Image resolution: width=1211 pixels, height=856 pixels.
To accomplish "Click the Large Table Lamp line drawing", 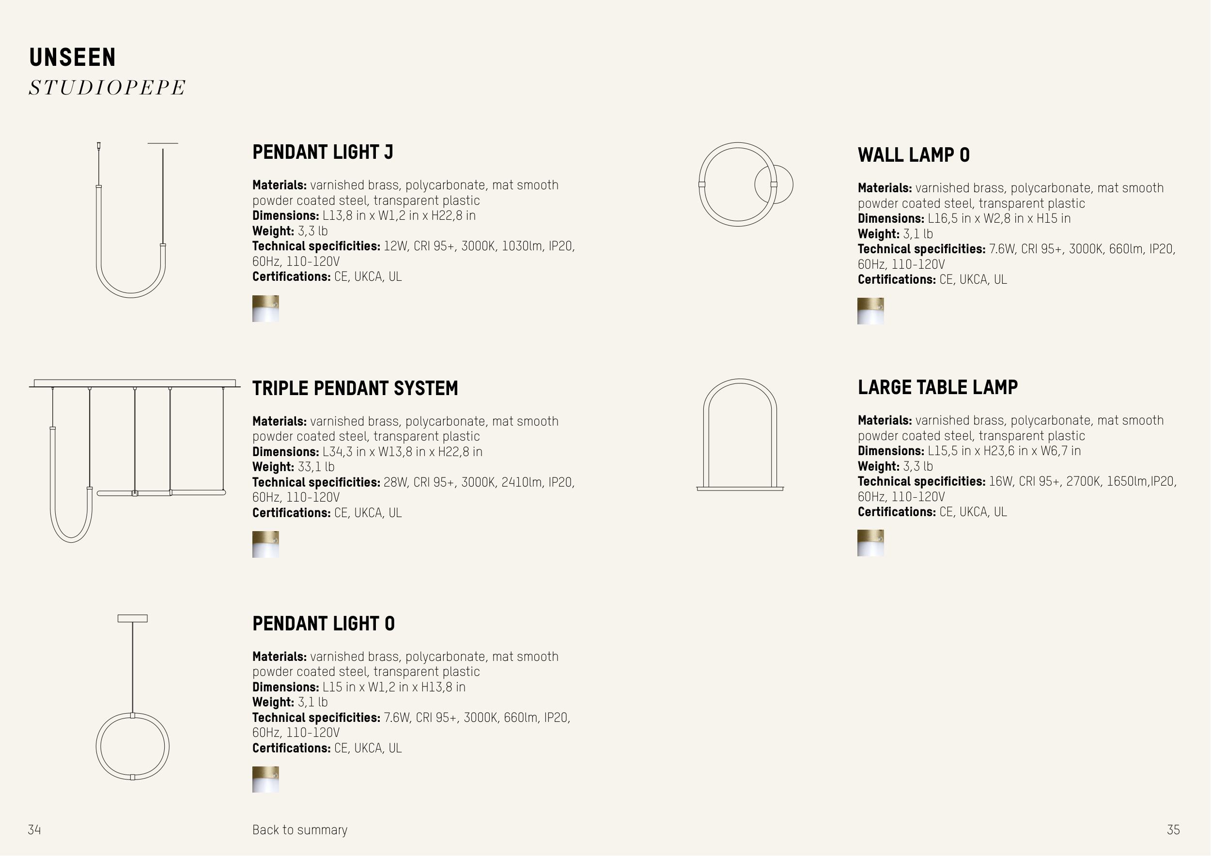I will [740, 435].
